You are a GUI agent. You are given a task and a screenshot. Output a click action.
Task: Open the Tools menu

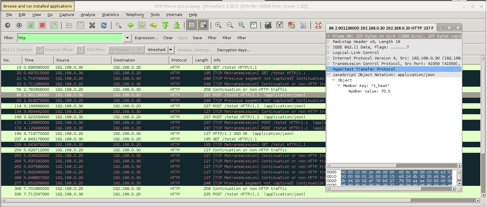155,14
